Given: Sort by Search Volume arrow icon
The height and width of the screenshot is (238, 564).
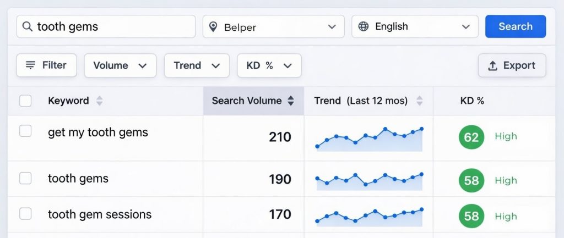Looking at the screenshot, I should tap(291, 101).
